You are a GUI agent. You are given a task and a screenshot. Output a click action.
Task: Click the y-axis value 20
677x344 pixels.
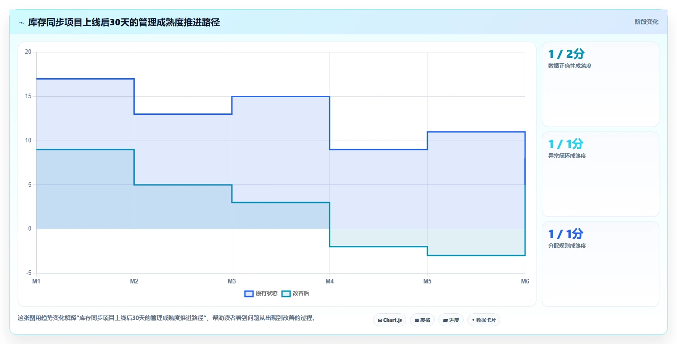click(x=28, y=52)
